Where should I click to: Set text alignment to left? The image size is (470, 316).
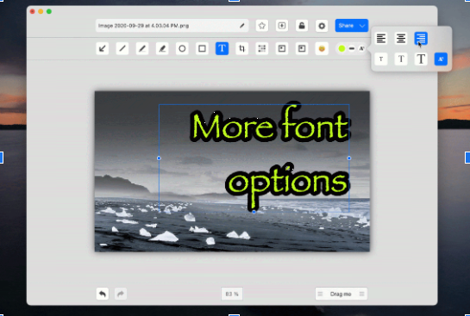381,38
